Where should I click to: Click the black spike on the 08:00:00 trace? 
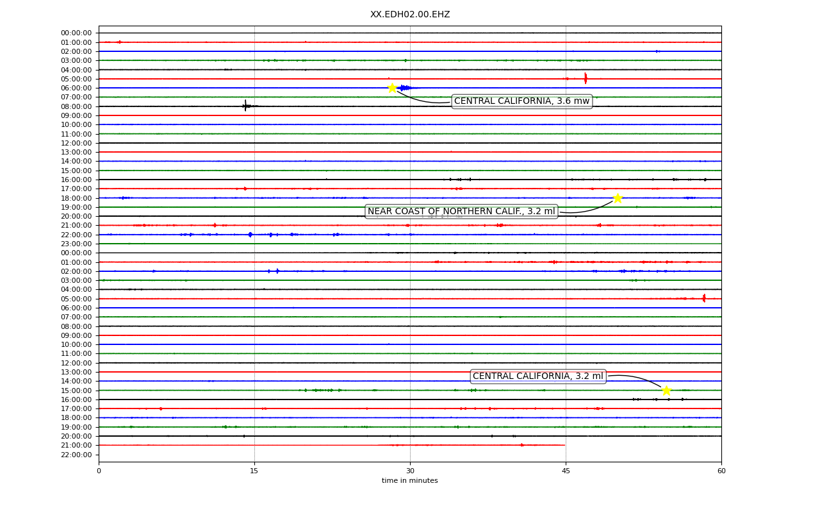coord(245,106)
